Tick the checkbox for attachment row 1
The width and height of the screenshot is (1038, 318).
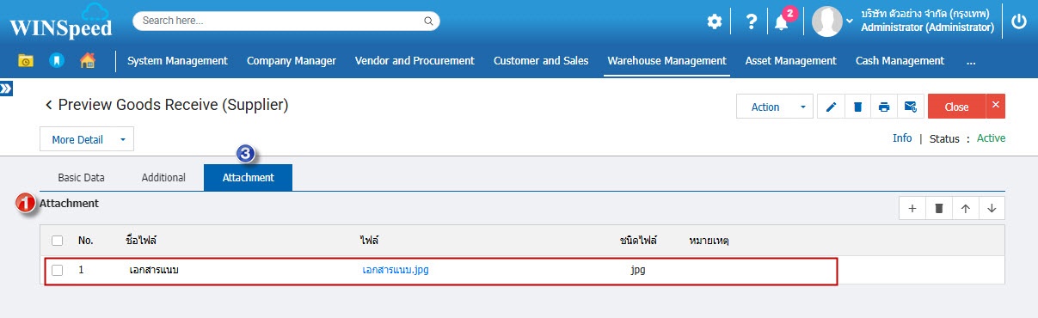pyautogui.click(x=58, y=270)
